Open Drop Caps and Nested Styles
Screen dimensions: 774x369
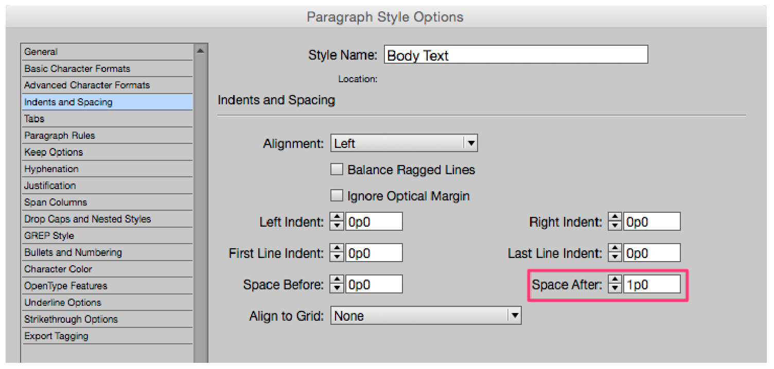click(x=87, y=219)
